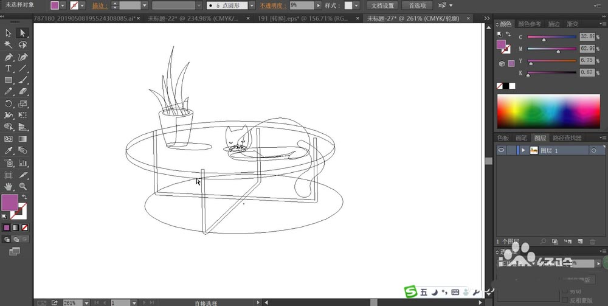
Task: Click the 不透明度 link in control bar
Action: click(273, 6)
